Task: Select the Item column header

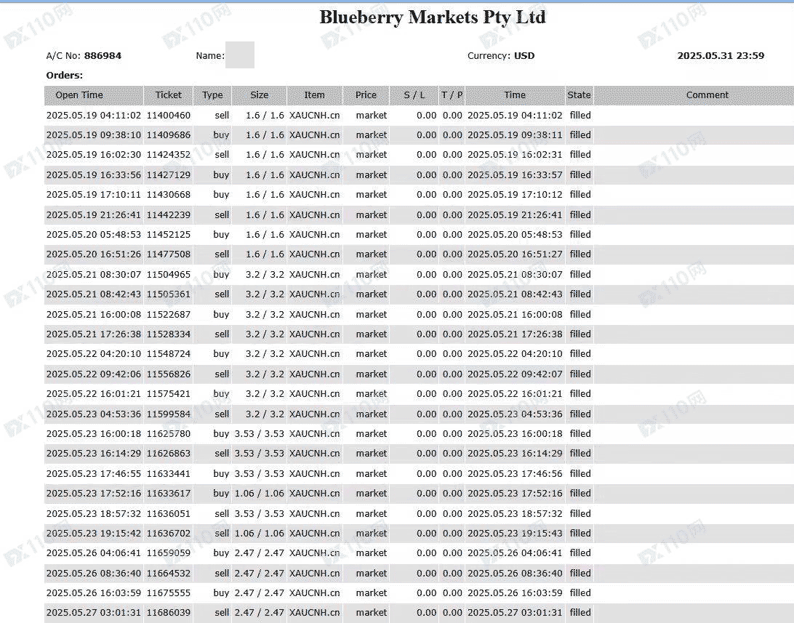Action: click(314, 95)
